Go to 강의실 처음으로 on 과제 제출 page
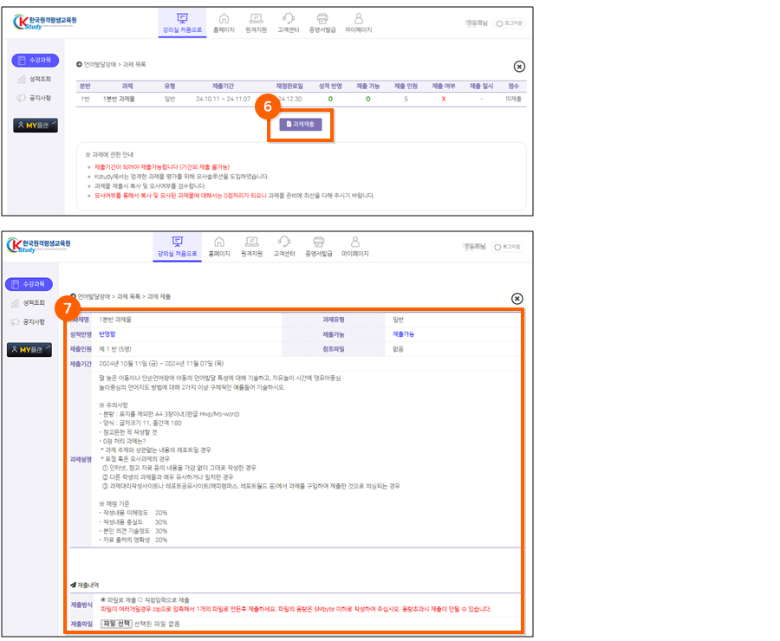780x641 pixels. [x=178, y=246]
